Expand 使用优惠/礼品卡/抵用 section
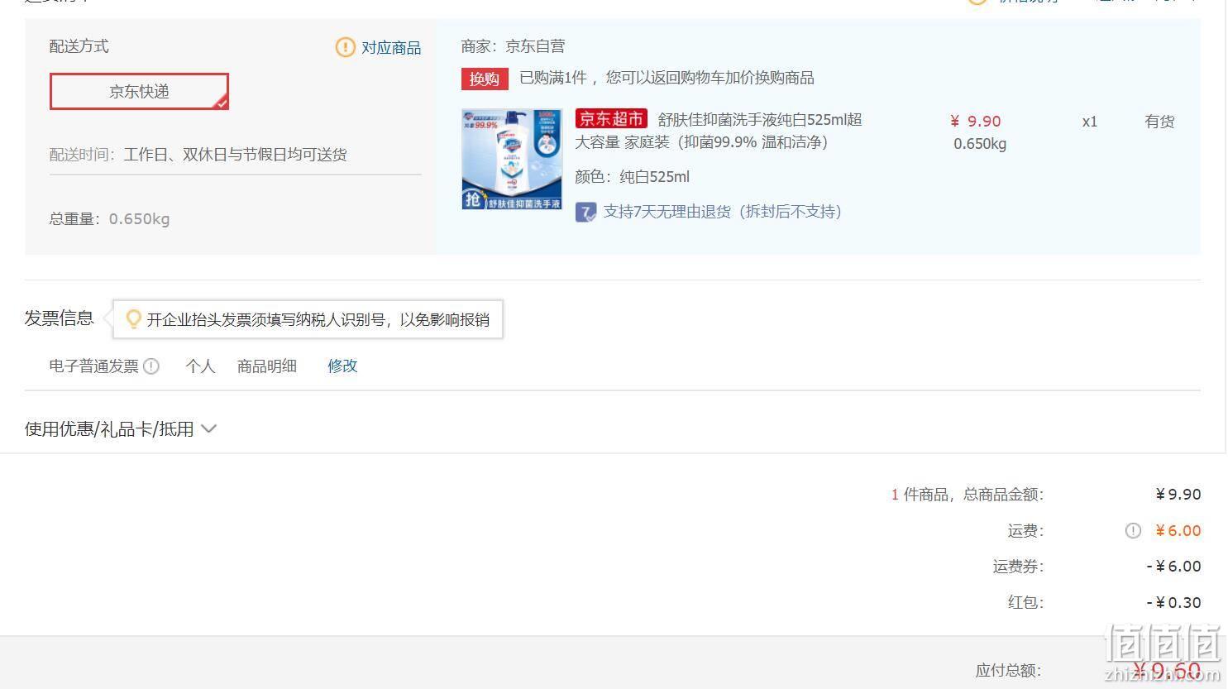This screenshot has height=689, width=1228. 121,428
